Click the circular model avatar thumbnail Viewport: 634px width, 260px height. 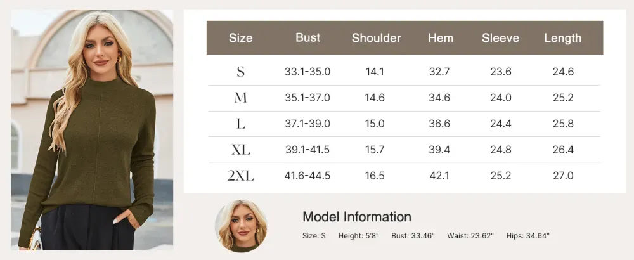click(x=241, y=226)
